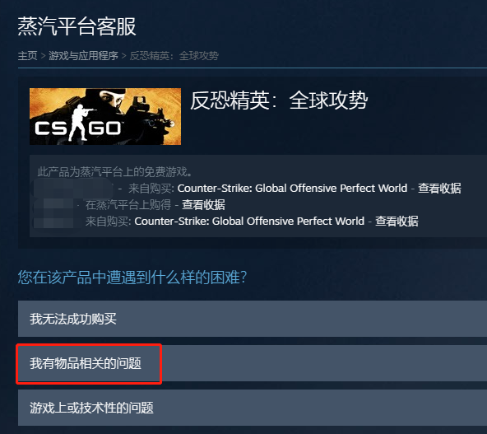
Task: Click the last Counter-Strike Perfect World package name
Action: (x=249, y=222)
